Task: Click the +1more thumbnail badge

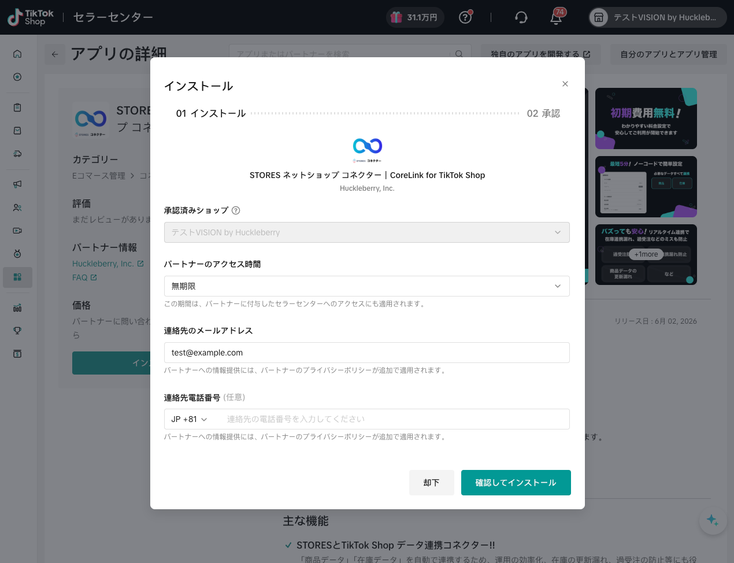Action: coord(646,254)
